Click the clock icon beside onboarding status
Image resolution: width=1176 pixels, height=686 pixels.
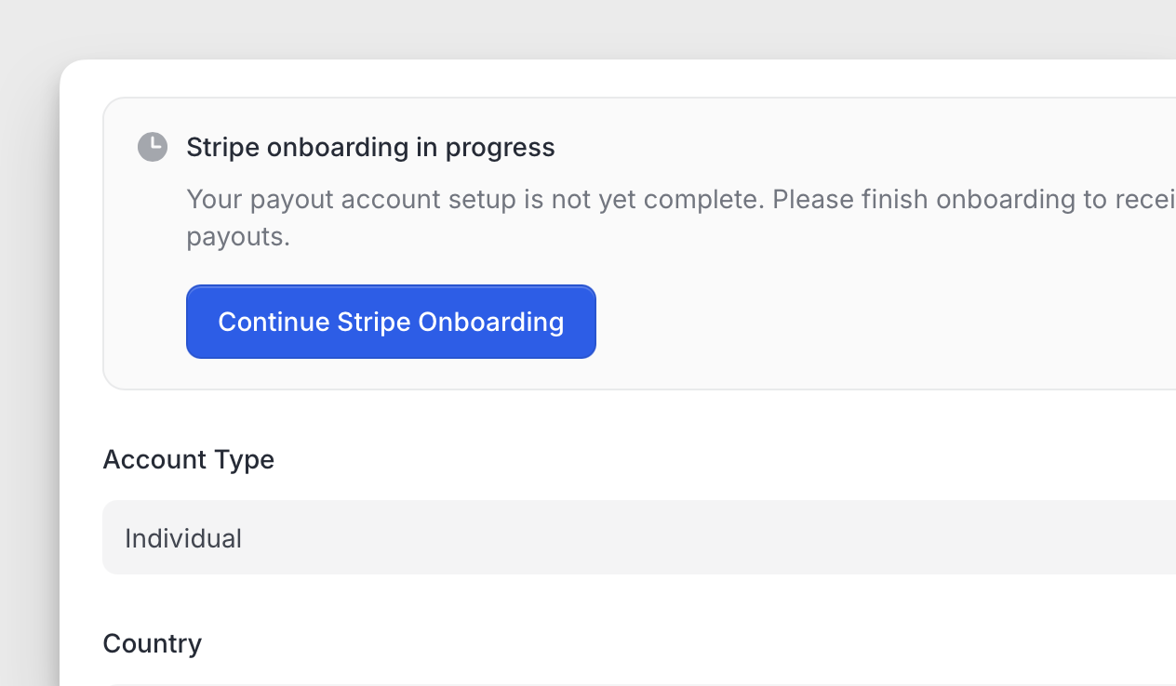click(153, 147)
